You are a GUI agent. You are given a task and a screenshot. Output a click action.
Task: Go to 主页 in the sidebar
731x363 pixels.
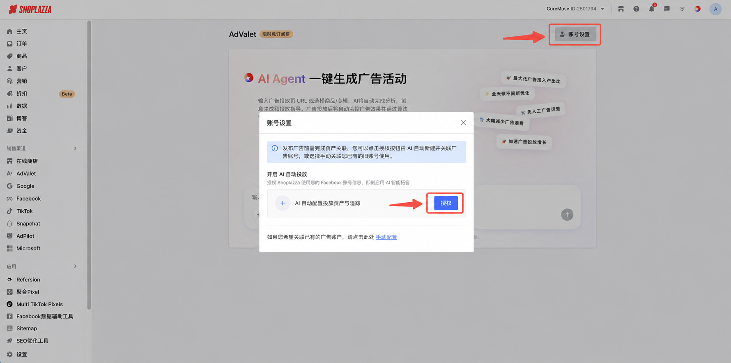[x=22, y=31]
